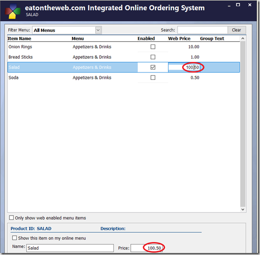Edit the Name field containing Salad
The image size is (260, 255).
click(70, 248)
